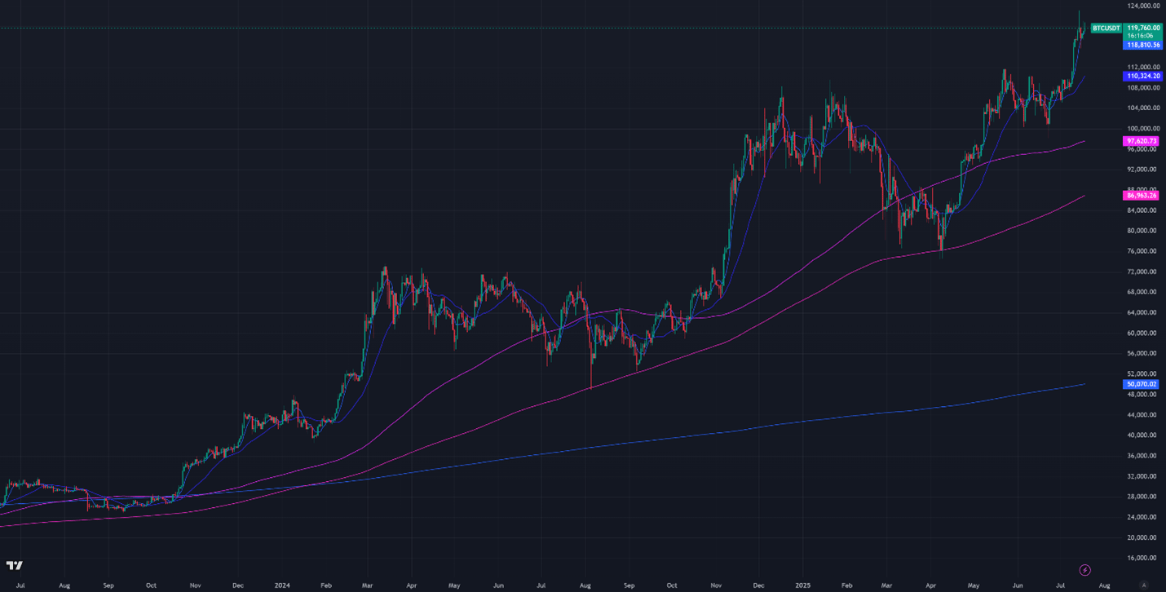Select the 119,760.00 current price label
Screen dimensions: 1166x592
pos(1143,28)
